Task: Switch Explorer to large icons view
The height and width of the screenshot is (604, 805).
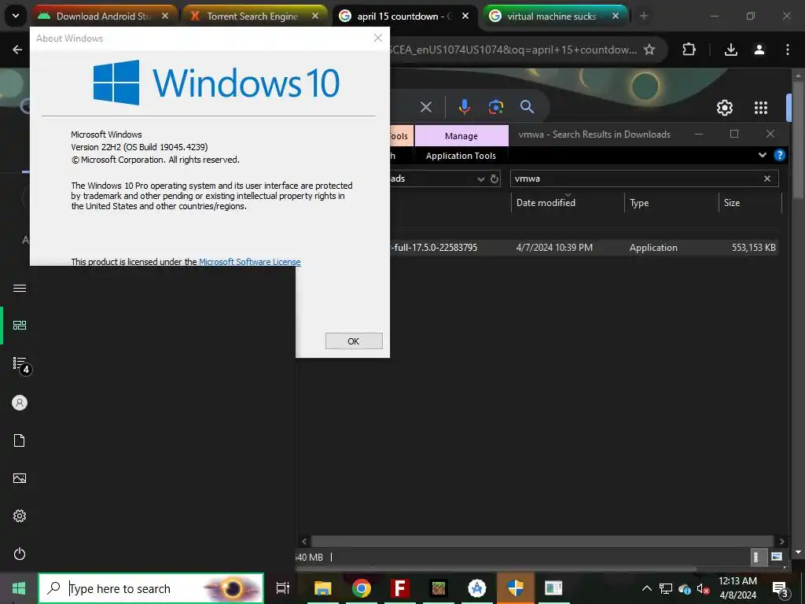Action: click(x=776, y=558)
